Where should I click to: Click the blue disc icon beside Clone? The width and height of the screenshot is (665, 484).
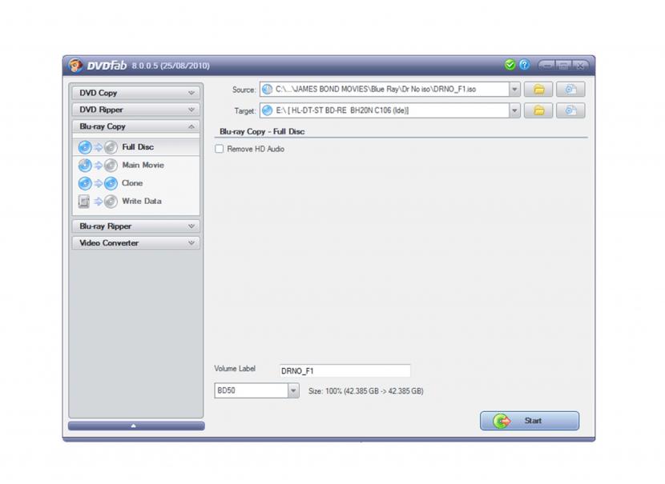point(85,183)
